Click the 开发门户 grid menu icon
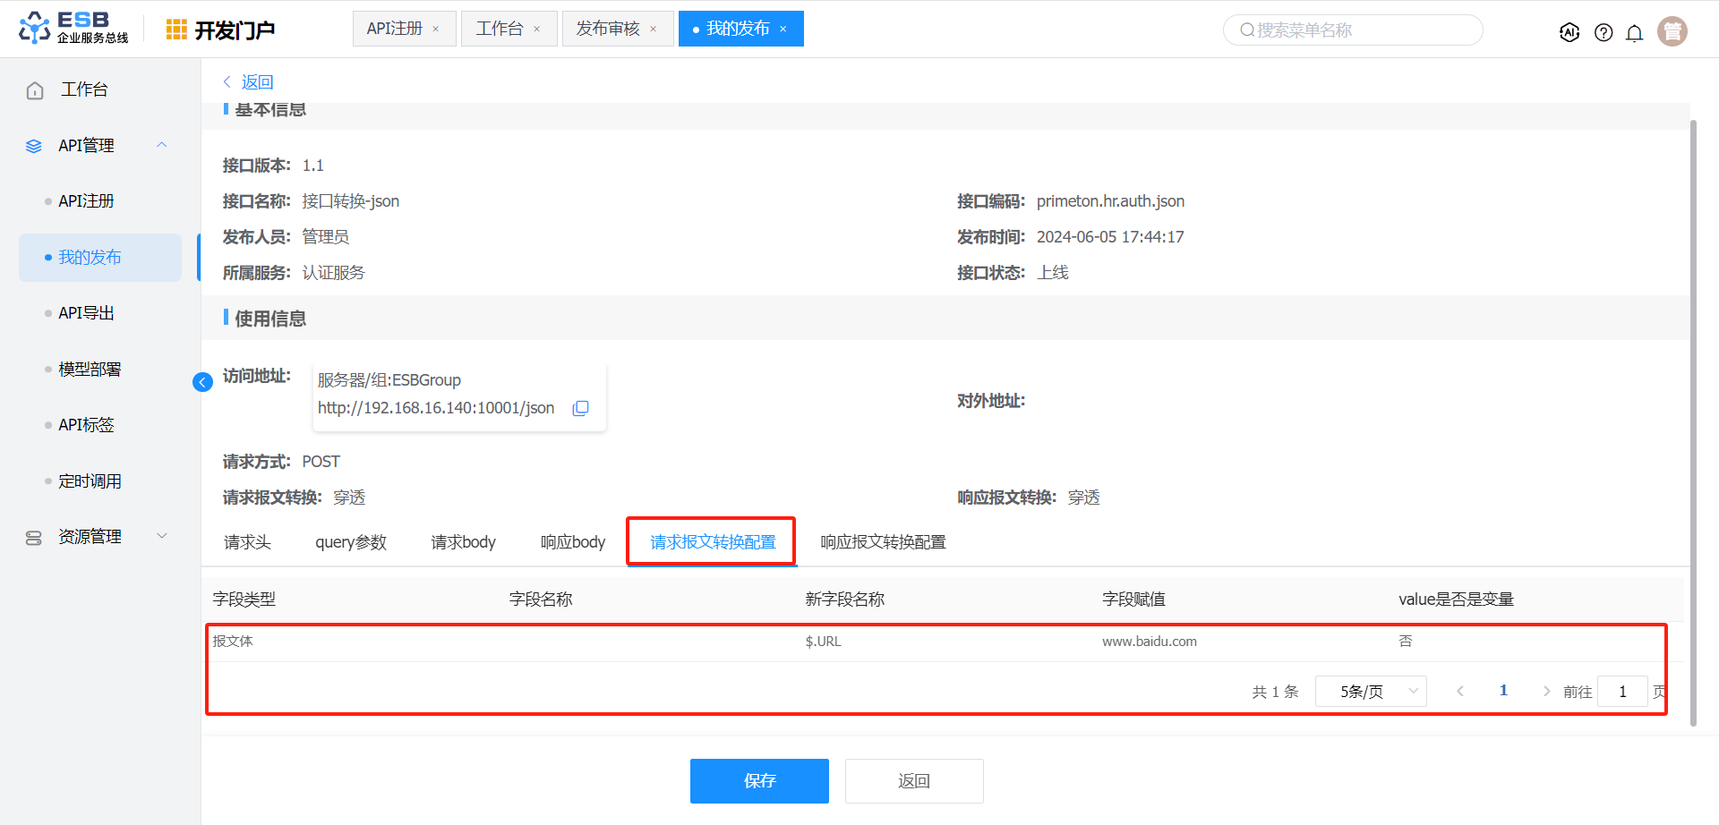Image resolution: width=1719 pixels, height=825 pixels. [x=176, y=30]
